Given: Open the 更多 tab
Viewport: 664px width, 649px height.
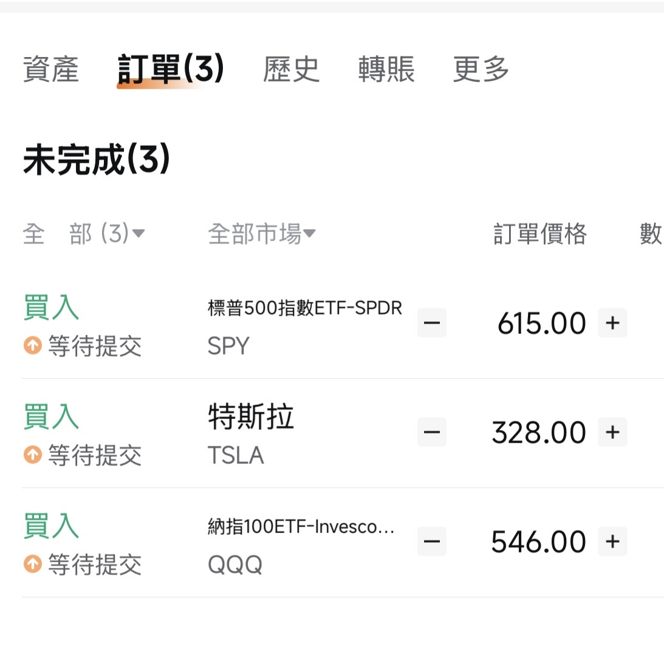Looking at the screenshot, I should click(x=481, y=69).
